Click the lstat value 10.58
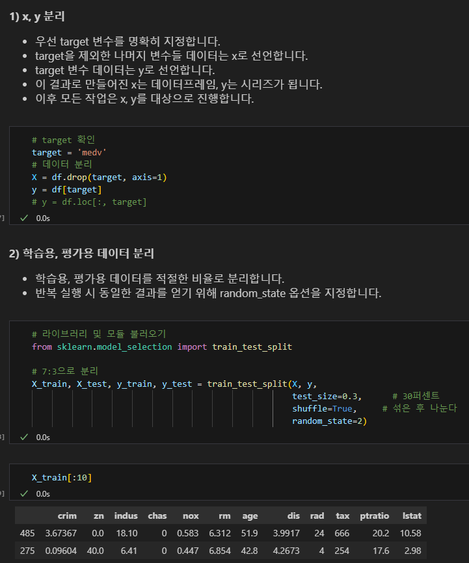The image size is (469, 563). 410,533
